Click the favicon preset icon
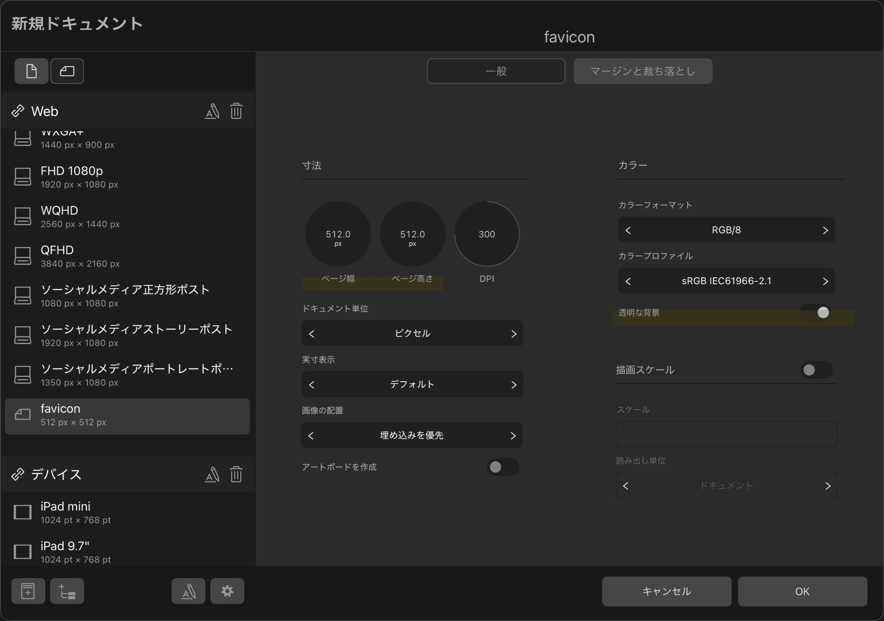The width and height of the screenshot is (884, 621). (23, 415)
